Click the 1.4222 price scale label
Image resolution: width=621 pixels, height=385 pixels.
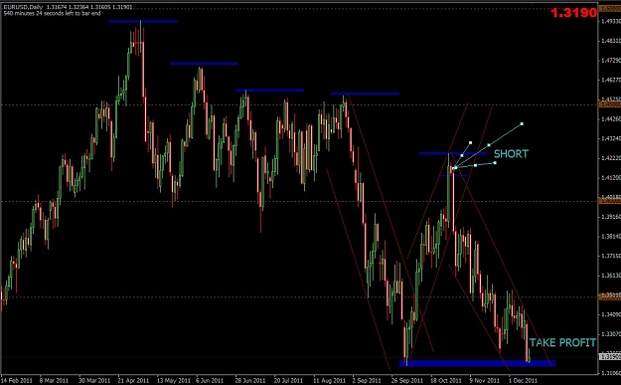coord(611,158)
